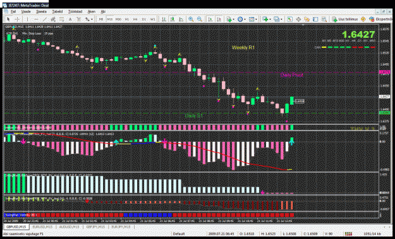Draw a horizontal line object
Screen dimensions: 395x239
tap(36, 19)
